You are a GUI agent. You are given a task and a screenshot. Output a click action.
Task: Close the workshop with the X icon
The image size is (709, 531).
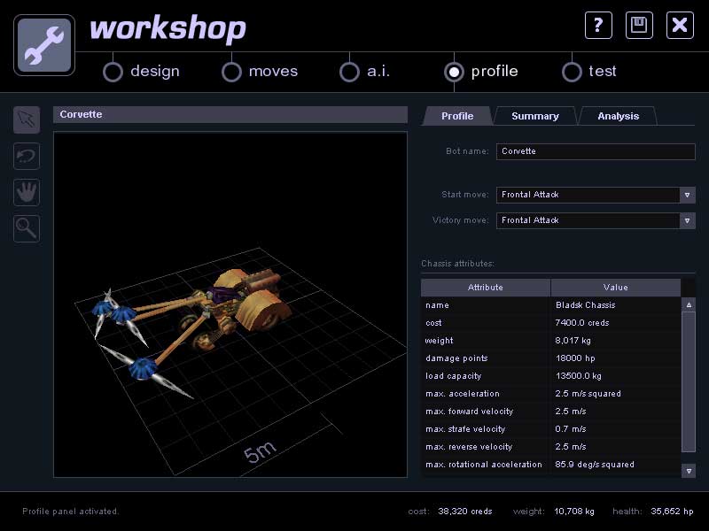pos(680,25)
